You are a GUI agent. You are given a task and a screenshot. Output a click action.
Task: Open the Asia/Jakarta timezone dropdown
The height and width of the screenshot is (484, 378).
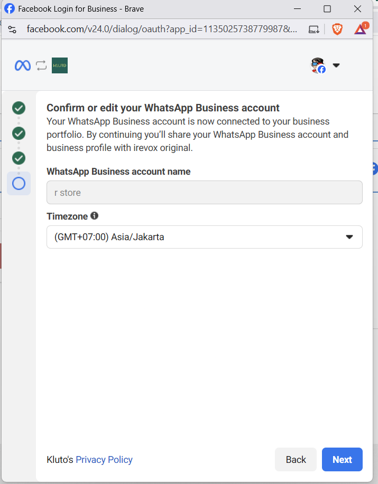[205, 237]
